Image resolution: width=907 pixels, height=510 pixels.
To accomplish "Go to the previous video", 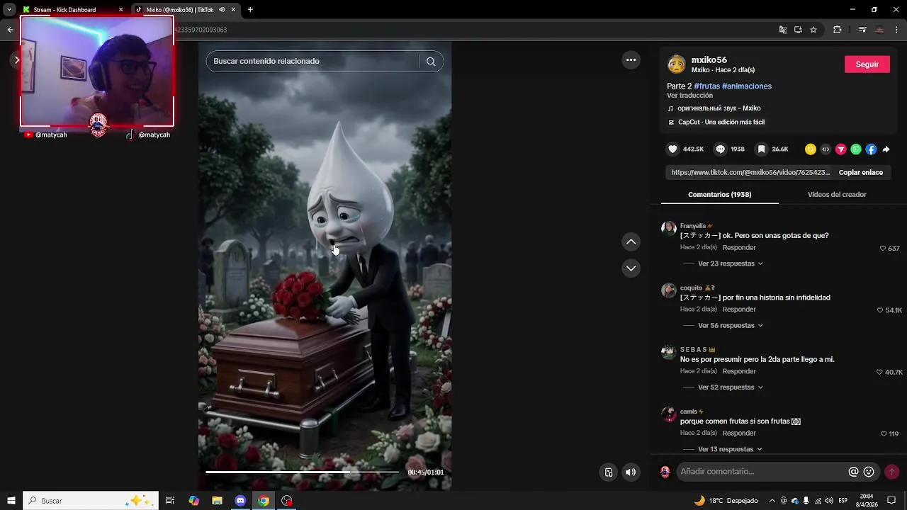I will coord(631,242).
